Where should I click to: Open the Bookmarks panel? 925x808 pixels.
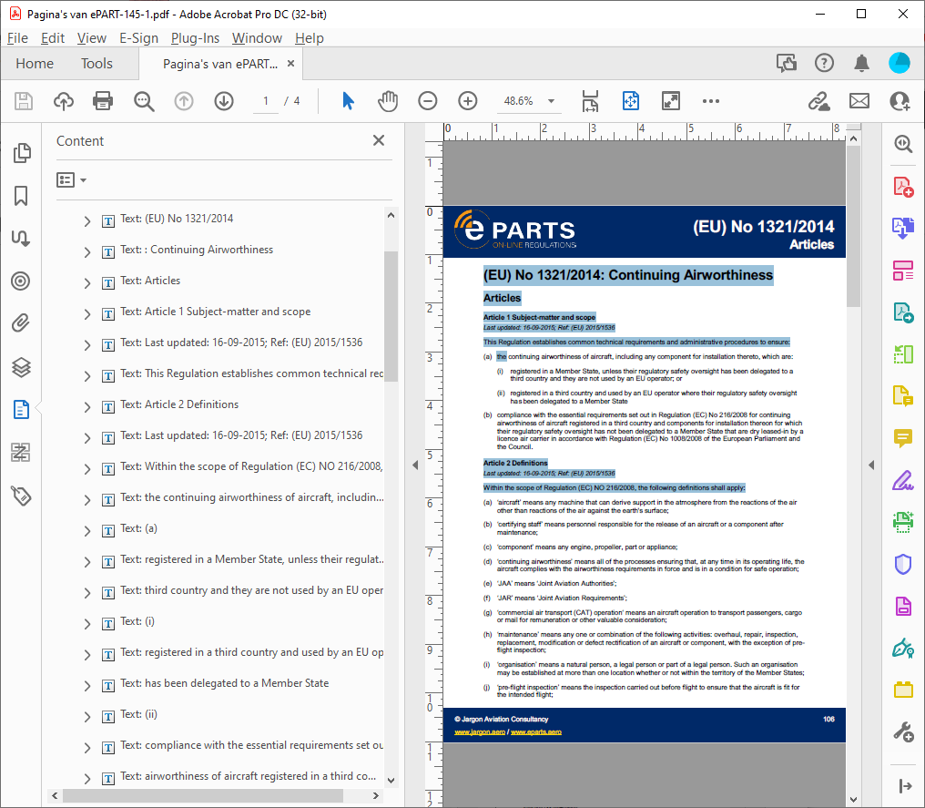point(21,195)
